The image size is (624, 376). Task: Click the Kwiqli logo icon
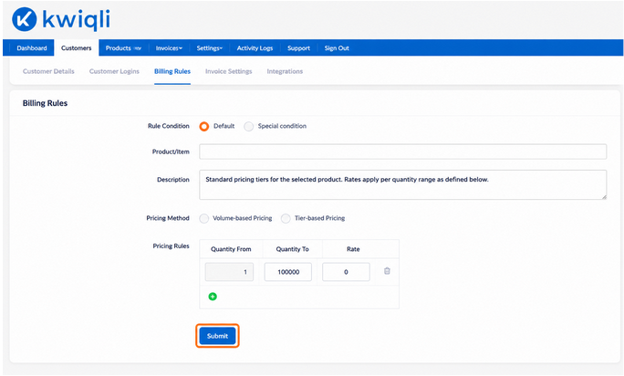(x=25, y=19)
